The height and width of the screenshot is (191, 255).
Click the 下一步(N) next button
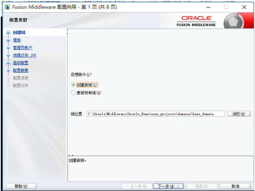(168, 186)
